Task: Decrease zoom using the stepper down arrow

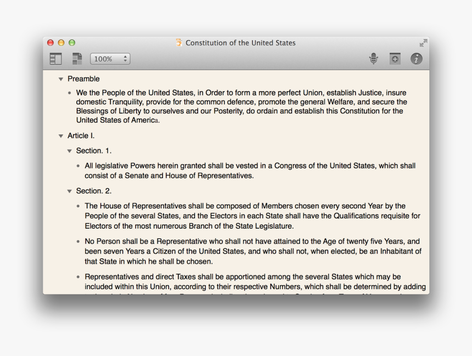Action: (125, 60)
